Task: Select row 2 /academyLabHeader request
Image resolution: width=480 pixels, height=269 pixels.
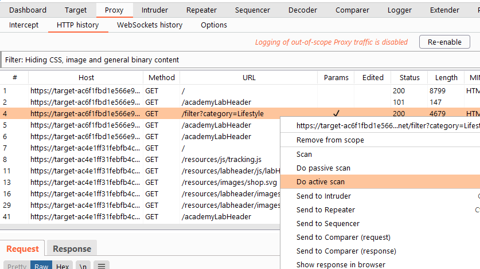Action: tap(240, 102)
